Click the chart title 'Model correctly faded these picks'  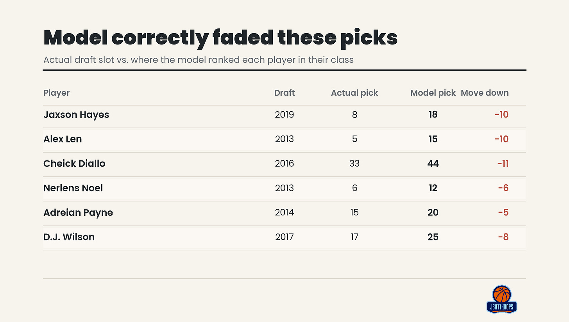click(x=220, y=39)
